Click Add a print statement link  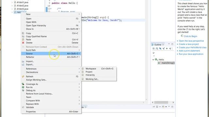click(189, 51)
